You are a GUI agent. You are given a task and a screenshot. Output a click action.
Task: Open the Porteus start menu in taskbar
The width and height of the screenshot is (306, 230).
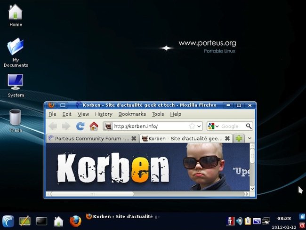tap(8, 222)
